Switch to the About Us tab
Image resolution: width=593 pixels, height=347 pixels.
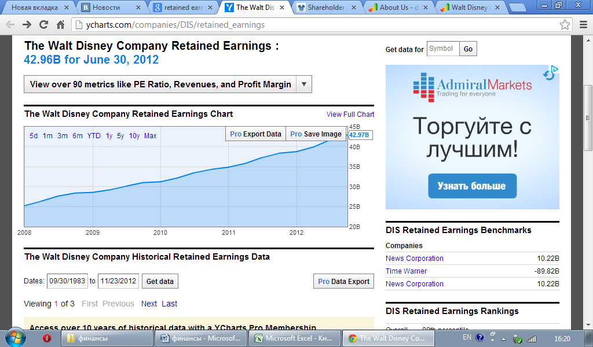(x=398, y=8)
